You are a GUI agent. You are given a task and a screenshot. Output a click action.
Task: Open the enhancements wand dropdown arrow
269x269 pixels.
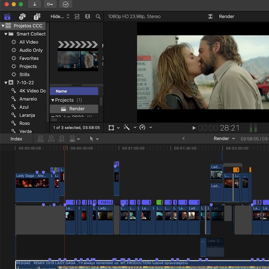coord(135,127)
